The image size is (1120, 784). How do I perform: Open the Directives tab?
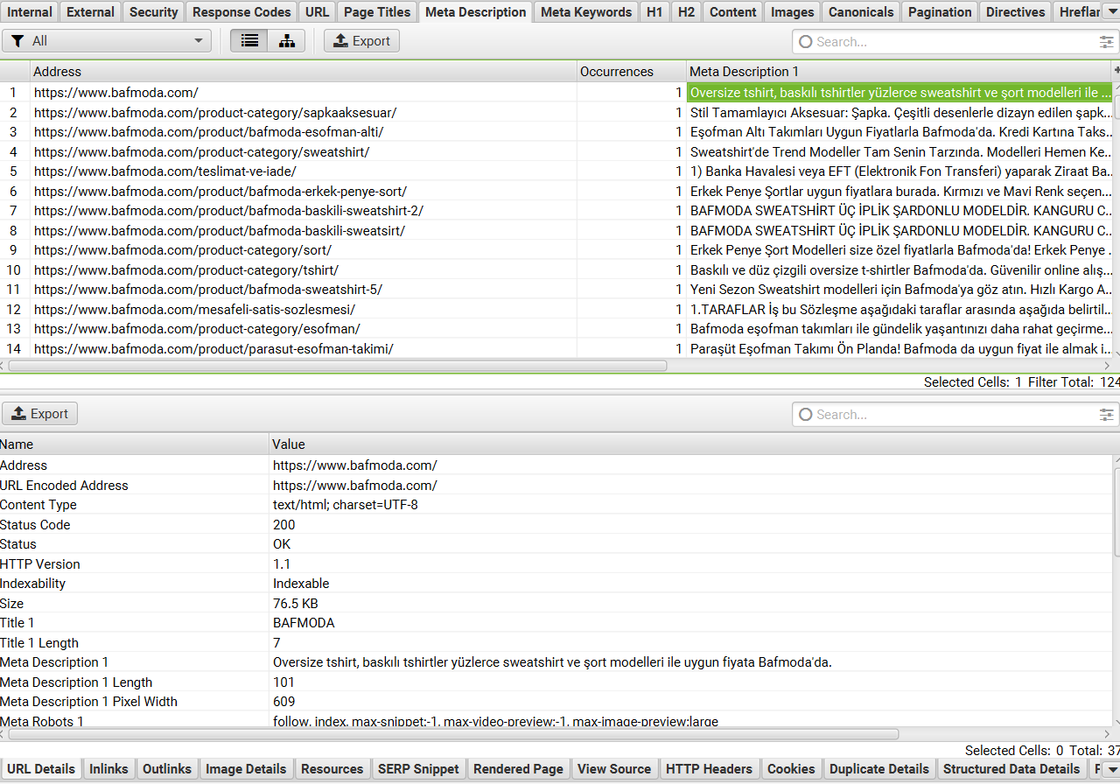click(x=1015, y=11)
